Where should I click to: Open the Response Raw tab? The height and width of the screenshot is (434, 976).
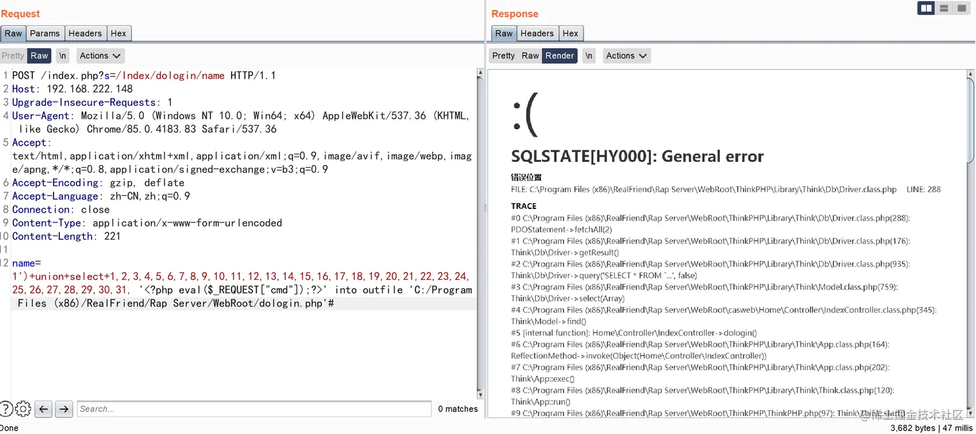point(504,34)
